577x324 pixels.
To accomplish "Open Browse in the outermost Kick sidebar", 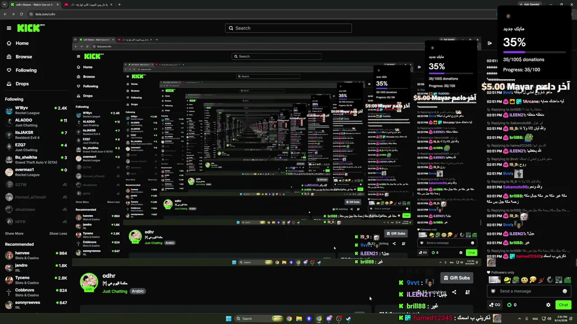I will tap(19, 57).
